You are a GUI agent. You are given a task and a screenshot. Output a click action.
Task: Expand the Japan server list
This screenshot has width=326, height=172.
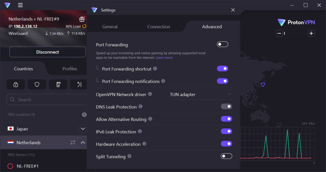point(83,129)
